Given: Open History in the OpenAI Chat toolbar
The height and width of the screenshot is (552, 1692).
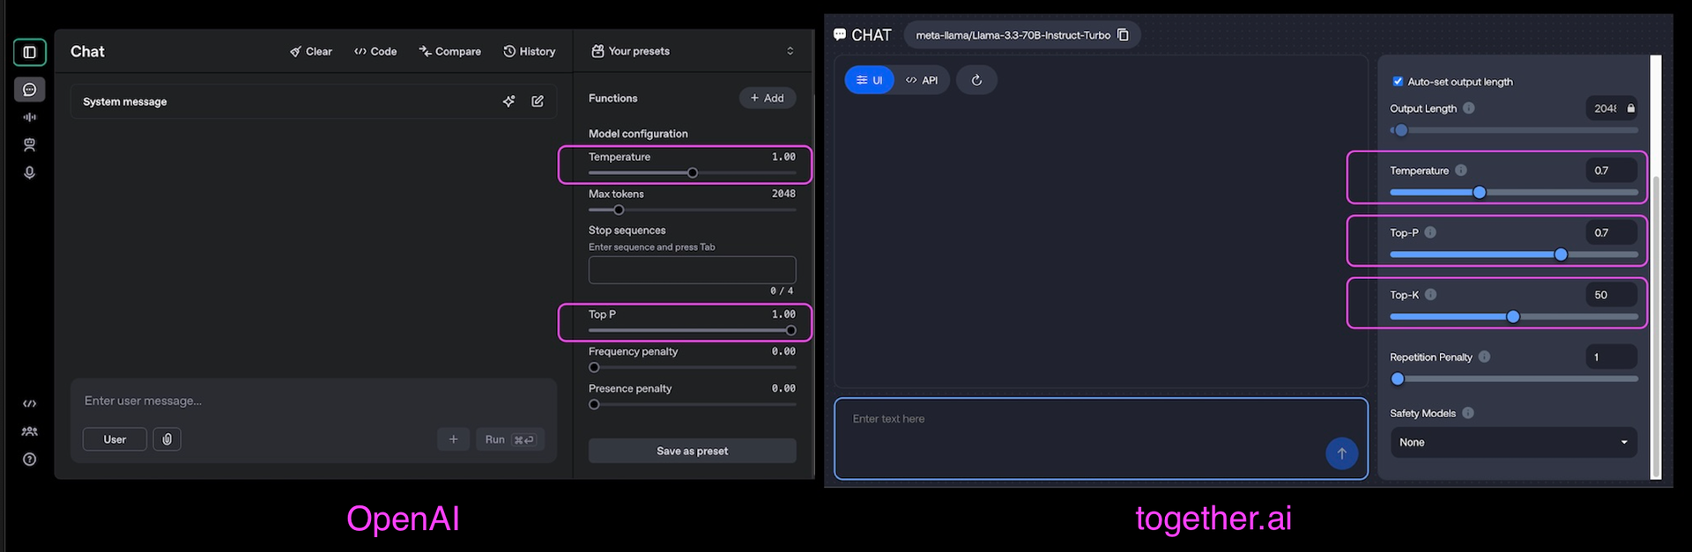Looking at the screenshot, I should [529, 52].
